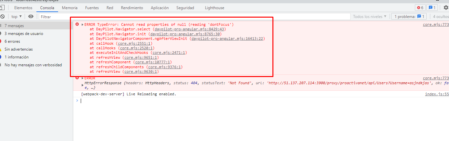Open source link core.mjs:9376:1
Screen dimensions: 449x141
(164, 67)
